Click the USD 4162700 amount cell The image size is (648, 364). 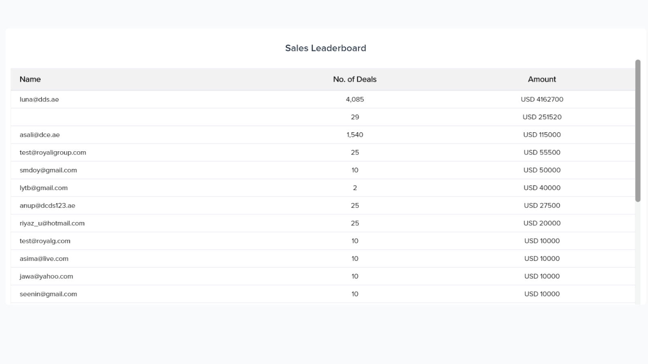click(541, 99)
